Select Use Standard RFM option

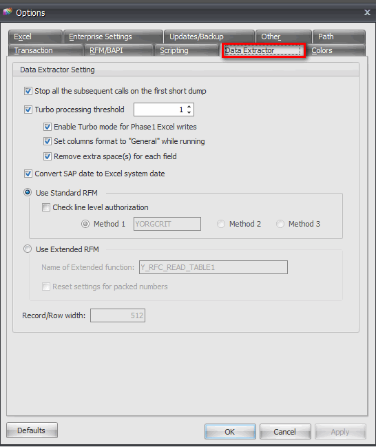coord(28,193)
